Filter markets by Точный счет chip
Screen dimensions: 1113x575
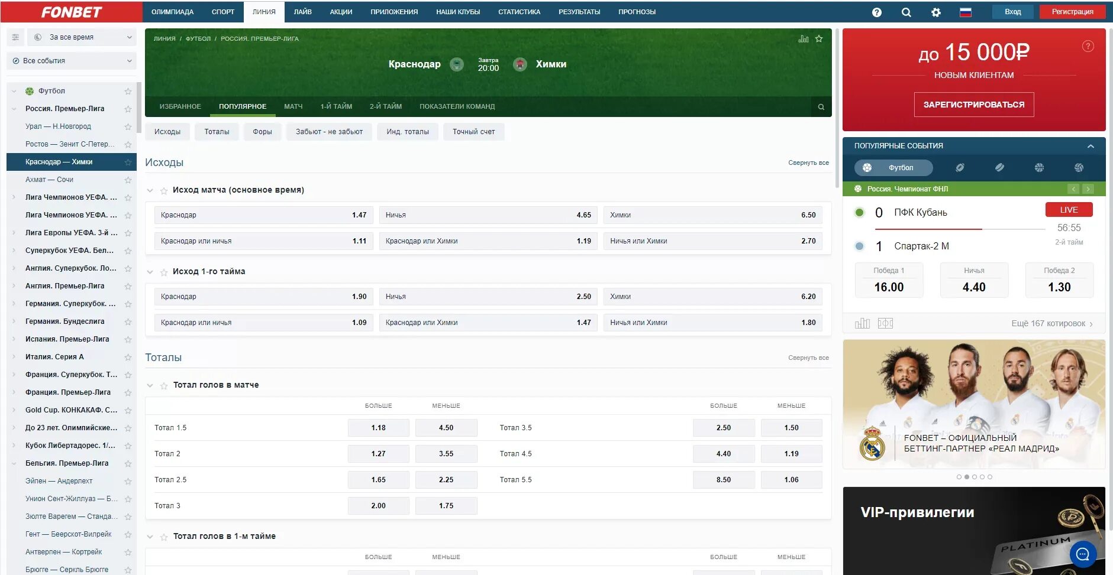(473, 132)
